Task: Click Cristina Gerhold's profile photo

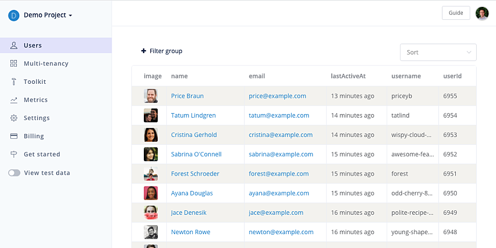Action: tap(151, 135)
